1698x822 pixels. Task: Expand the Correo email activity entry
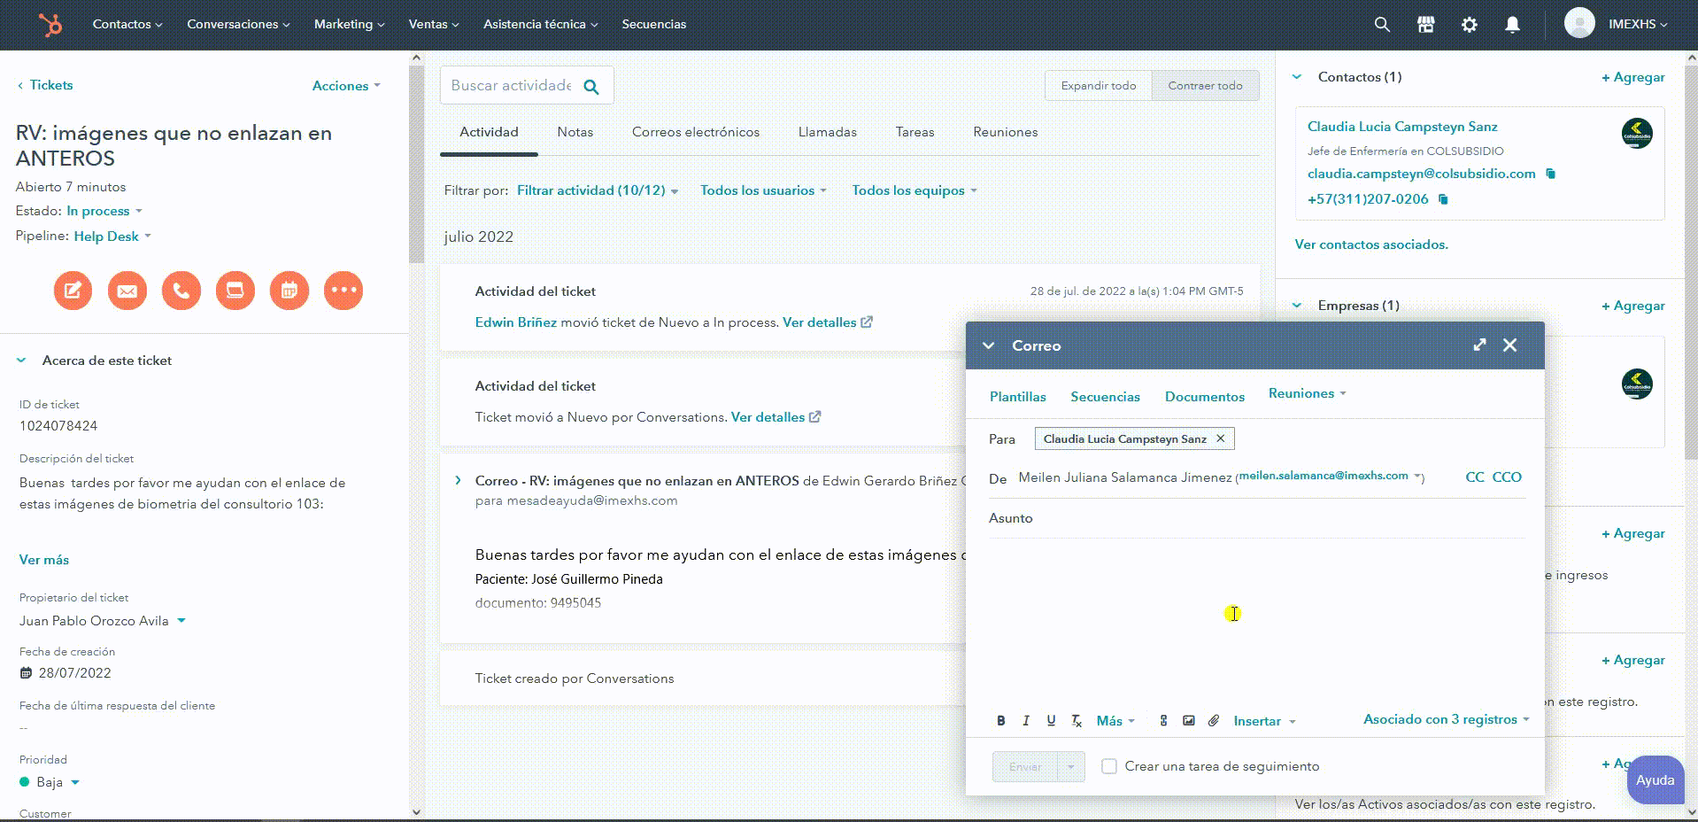tap(458, 481)
